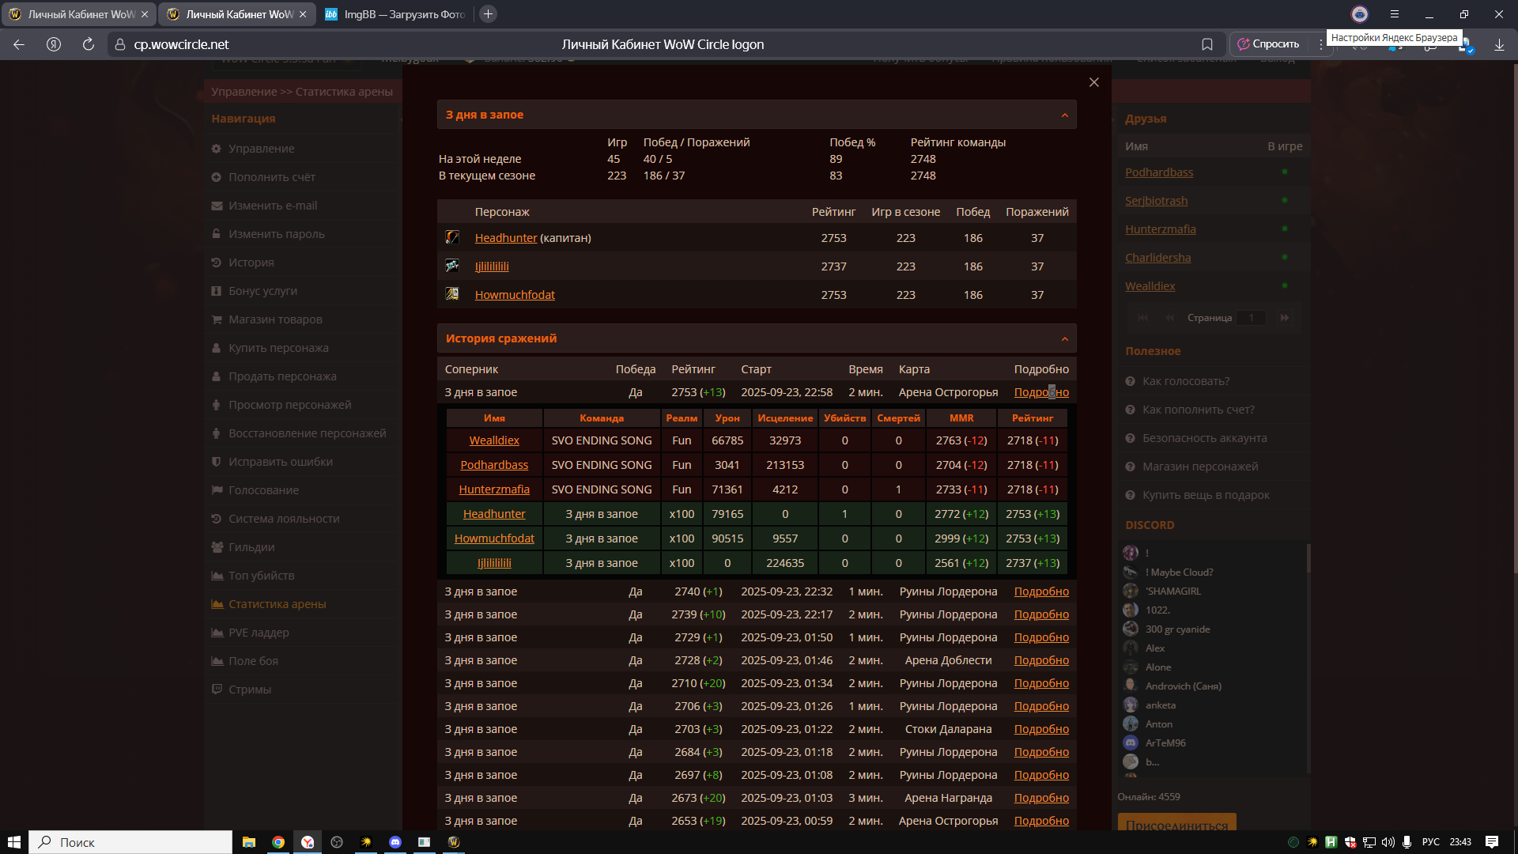The image size is (1518, 854).
Task: Switch to the first "Личный Кабинет WoW" tab
Action: [x=77, y=14]
